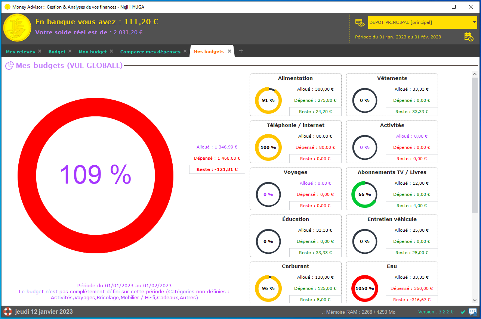Click 'Reste : 25,00 €' in Entretien véhicule
This screenshot has height=319, width=481.
411,253
